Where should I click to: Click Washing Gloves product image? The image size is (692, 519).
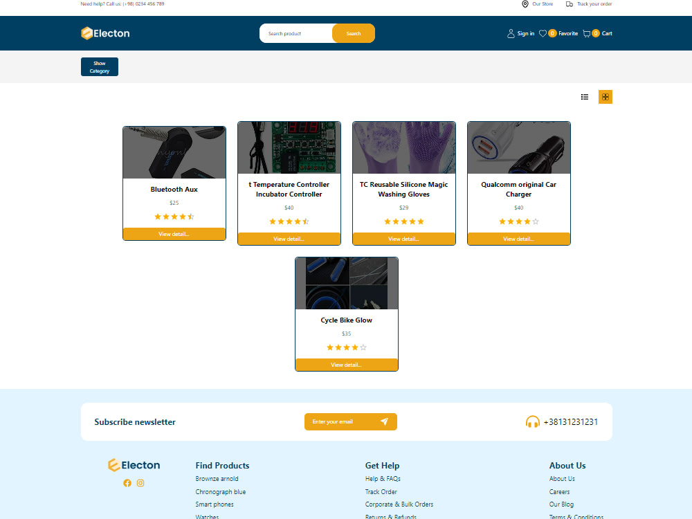[404, 148]
